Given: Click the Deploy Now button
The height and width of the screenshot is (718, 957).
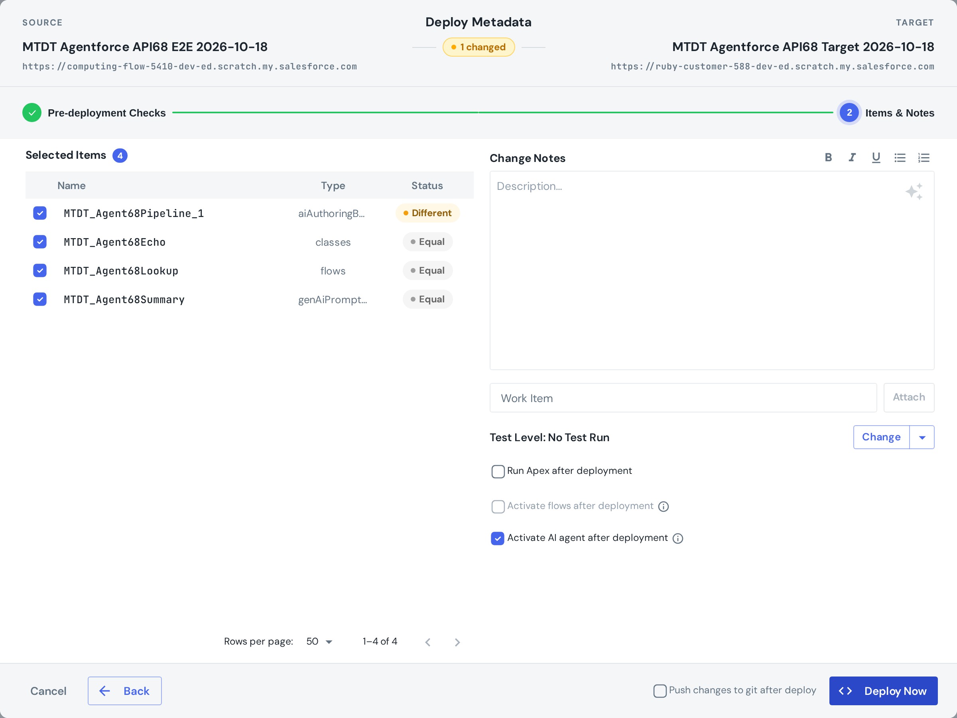Looking at the screenshot, I should coord(883,691).
